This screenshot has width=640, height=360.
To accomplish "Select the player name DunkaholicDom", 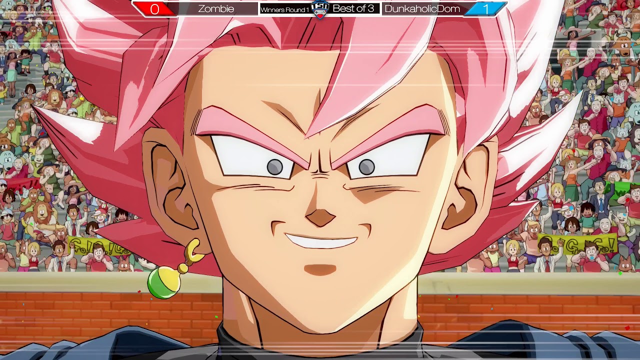I will click(422, 9).
